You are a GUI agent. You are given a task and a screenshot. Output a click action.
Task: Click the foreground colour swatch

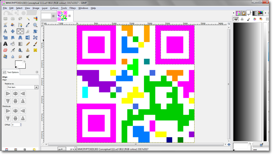pos(19,63)
